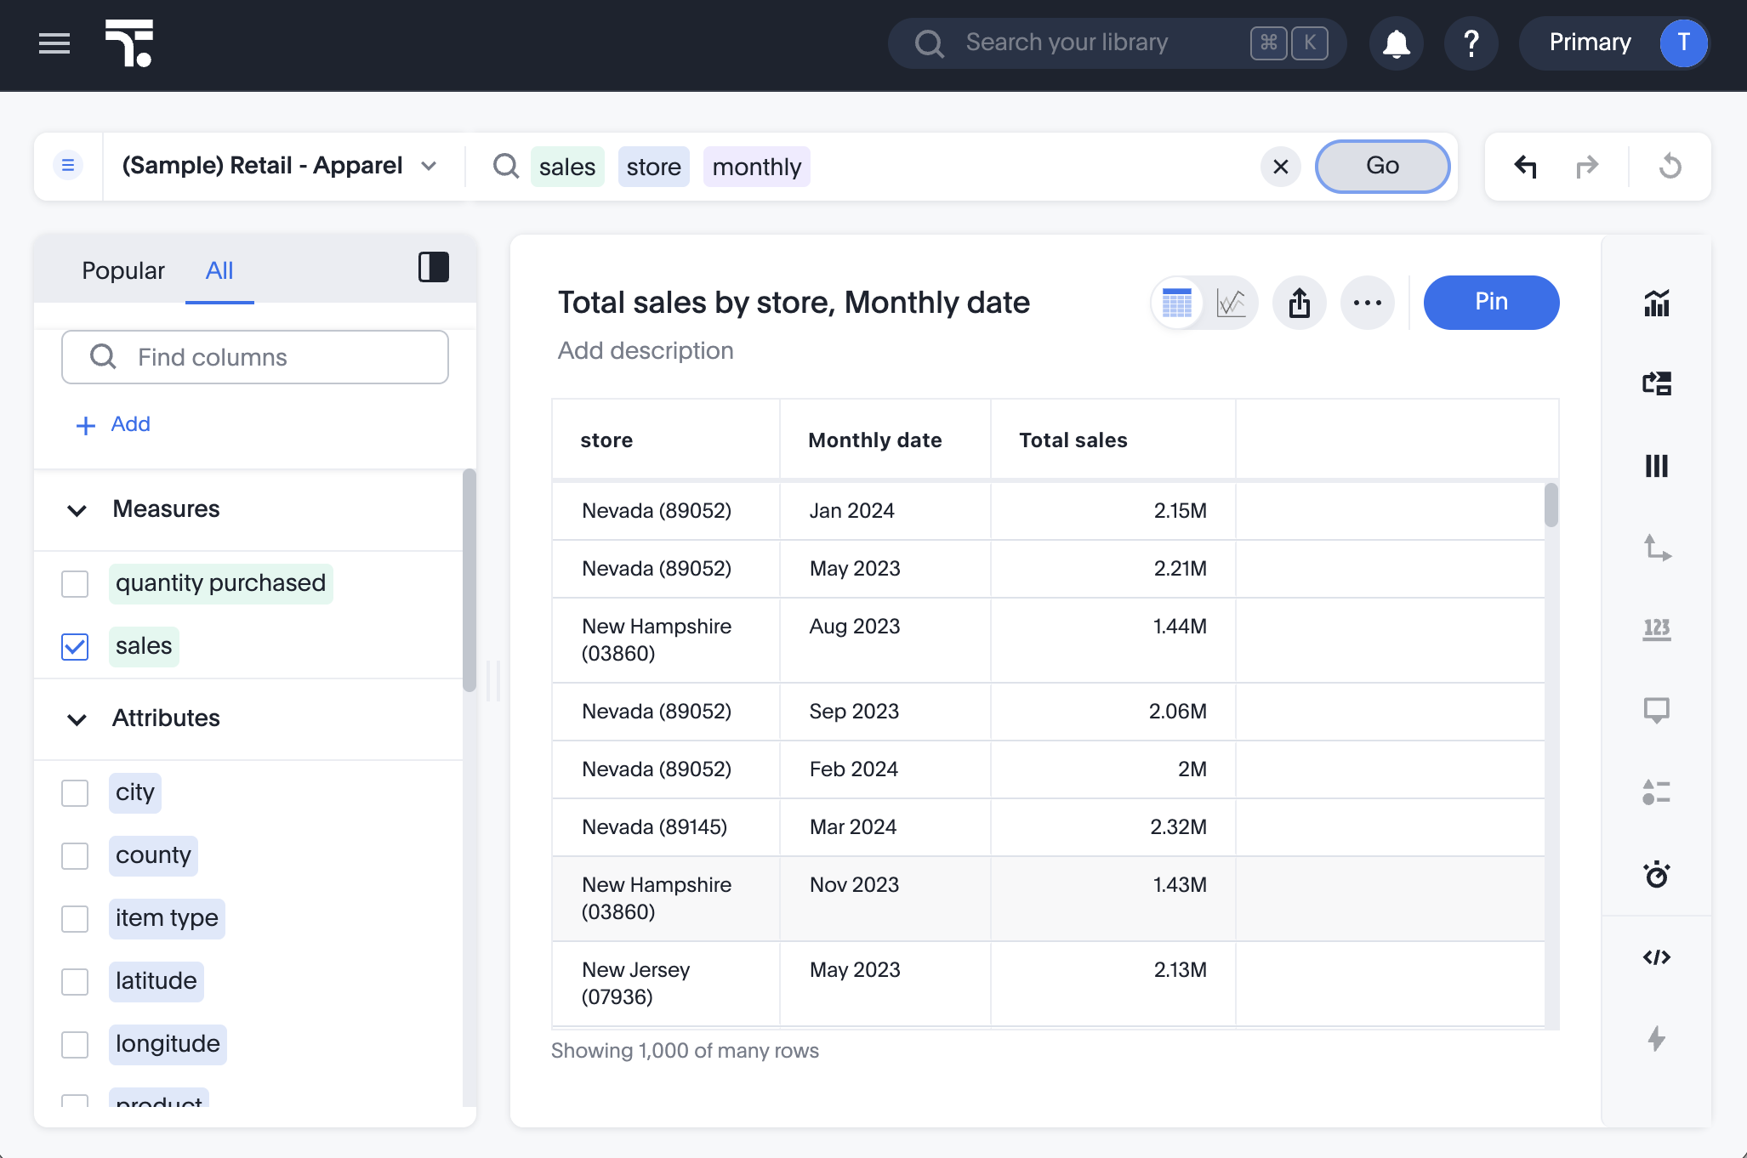Open the tooltip/comment settings icon
This screenshot has width=1747, height=1158.
pos(1657,711)
